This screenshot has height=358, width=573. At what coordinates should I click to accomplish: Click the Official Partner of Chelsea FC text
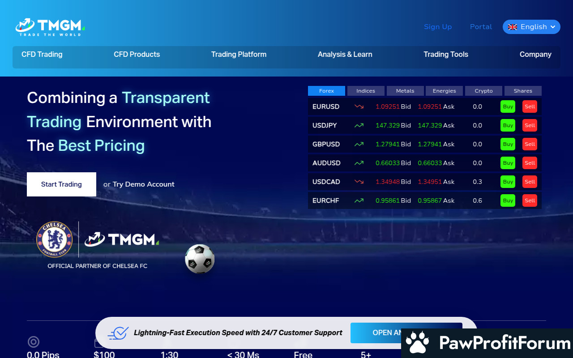tap(98, 266)
